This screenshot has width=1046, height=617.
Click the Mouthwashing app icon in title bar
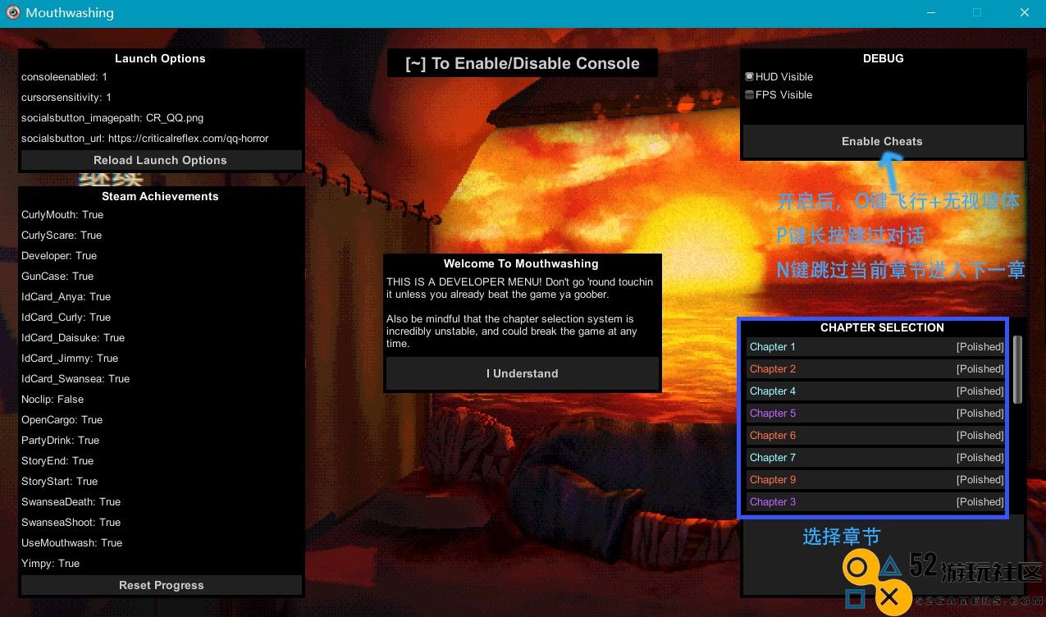click(x=13, y=13)
